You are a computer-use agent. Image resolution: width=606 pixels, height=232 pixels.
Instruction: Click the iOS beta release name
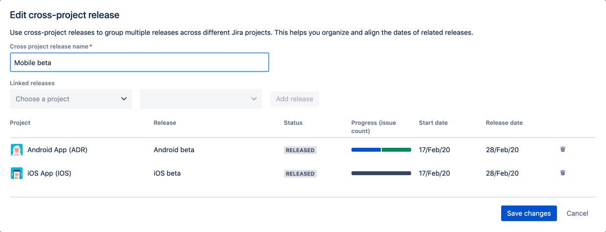167,173
